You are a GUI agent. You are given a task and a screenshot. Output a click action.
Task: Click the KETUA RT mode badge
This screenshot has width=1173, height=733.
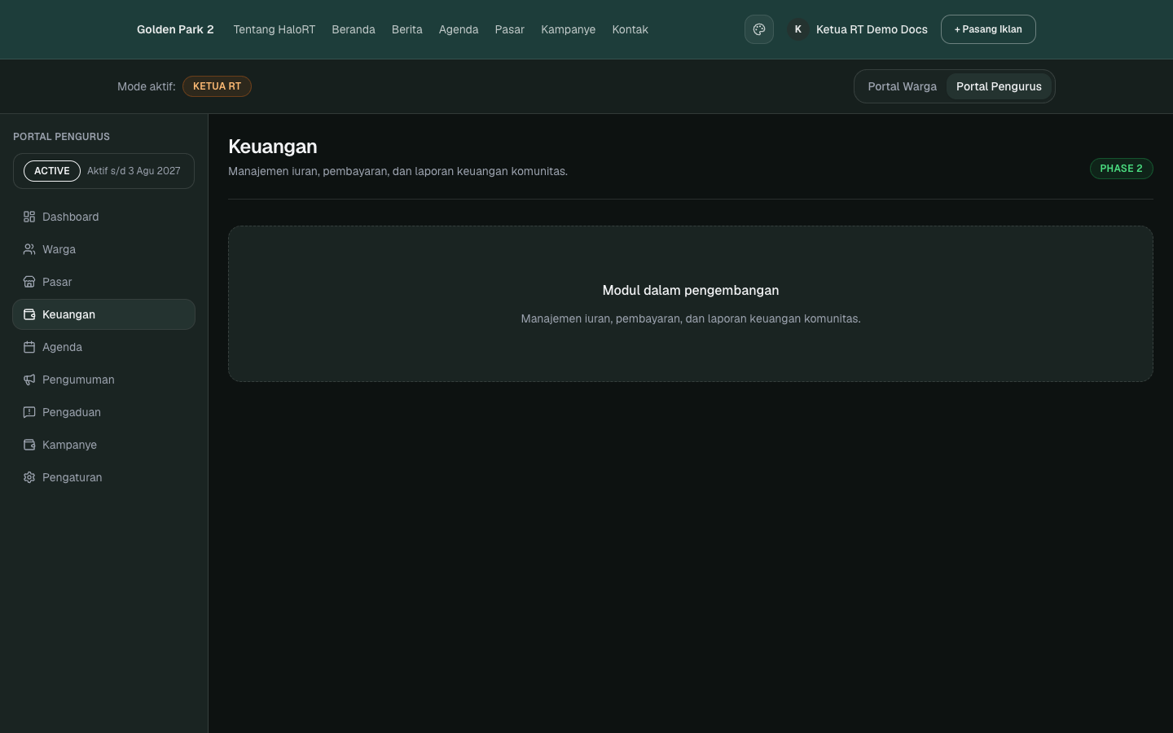click(x=217, y=86)
